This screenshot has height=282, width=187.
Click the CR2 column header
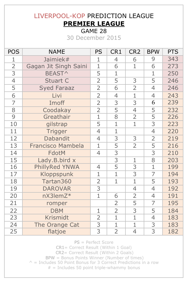[134, 52]
